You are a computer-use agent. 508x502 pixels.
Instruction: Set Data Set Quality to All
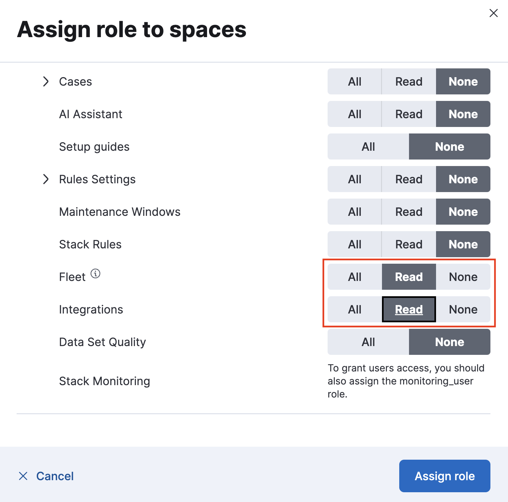(x=368, y=342)
